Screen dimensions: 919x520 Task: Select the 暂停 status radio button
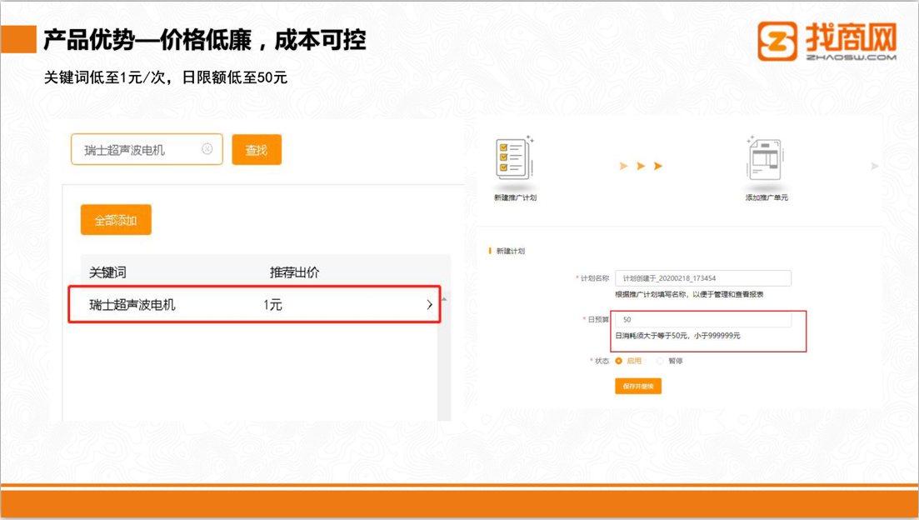[660, 361]
